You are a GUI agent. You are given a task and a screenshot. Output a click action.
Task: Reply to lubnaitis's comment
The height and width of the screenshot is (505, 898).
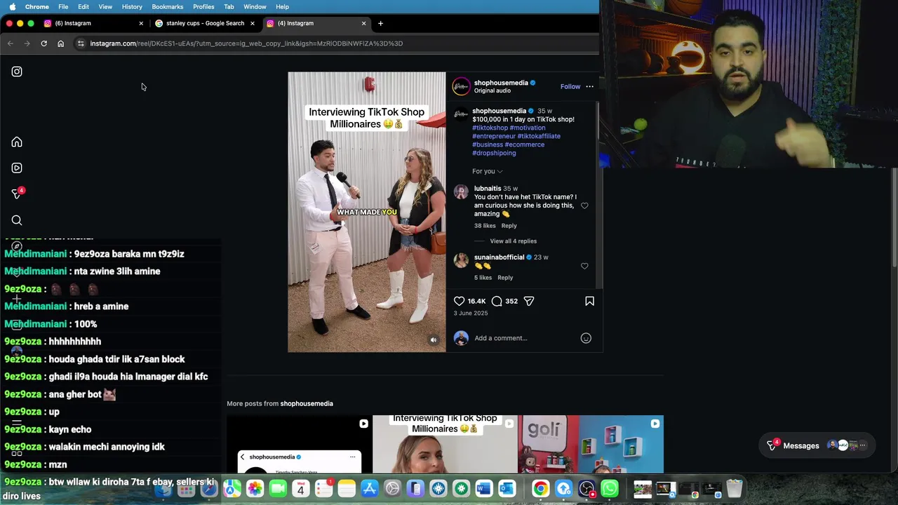(509, 226)
